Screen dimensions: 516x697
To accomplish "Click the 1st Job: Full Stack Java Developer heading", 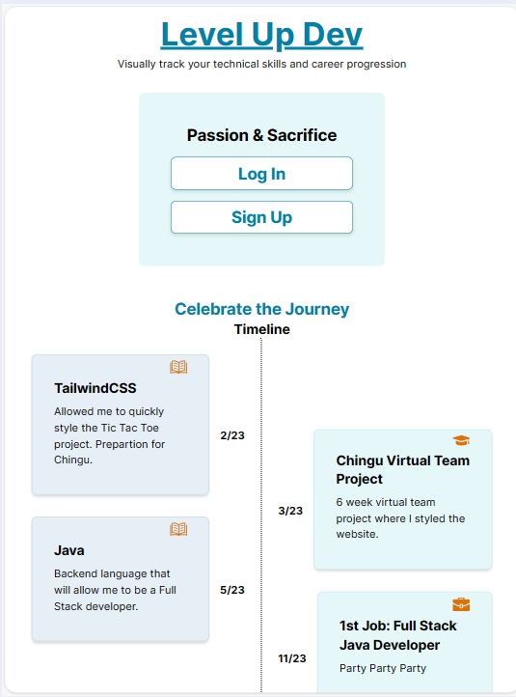I will [398, 635].
